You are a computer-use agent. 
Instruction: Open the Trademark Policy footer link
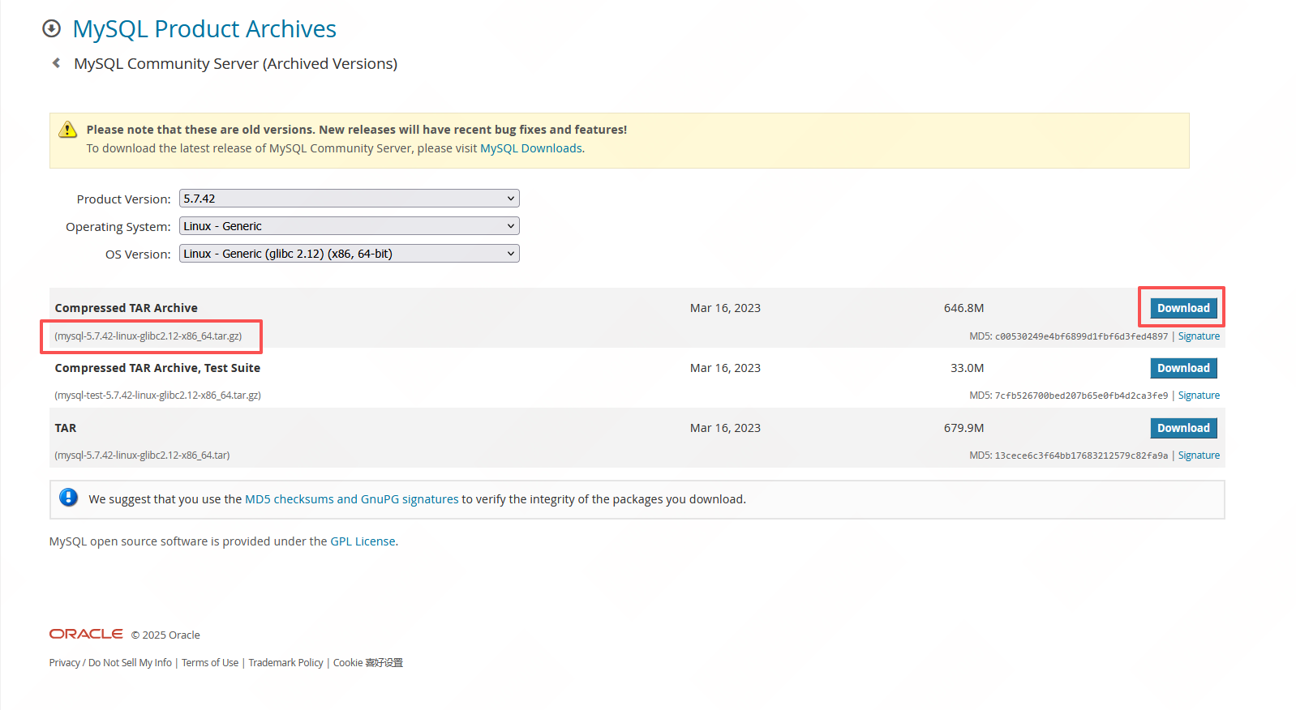(285, 663)
